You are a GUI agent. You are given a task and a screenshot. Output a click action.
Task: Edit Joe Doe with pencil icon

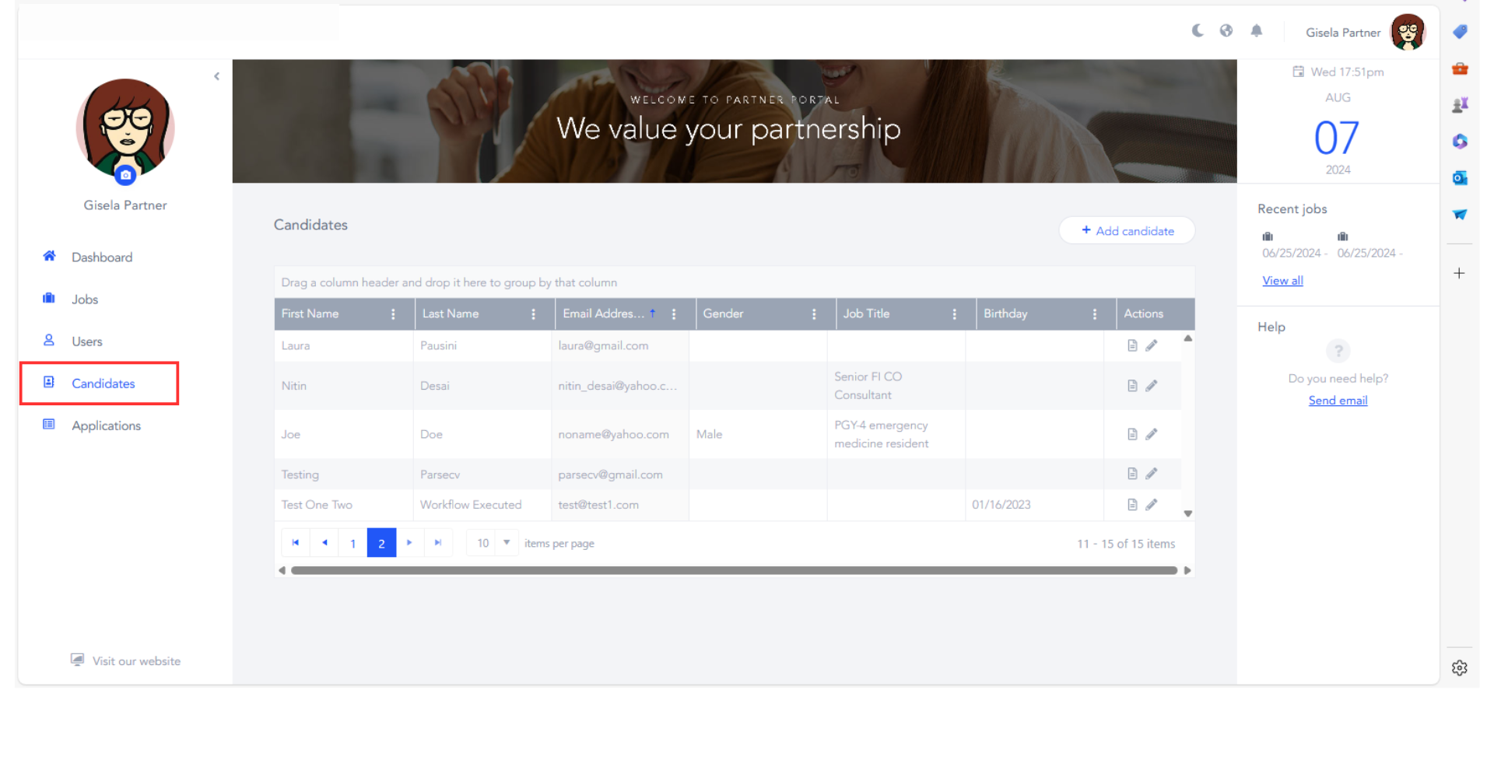point(1152,434)
